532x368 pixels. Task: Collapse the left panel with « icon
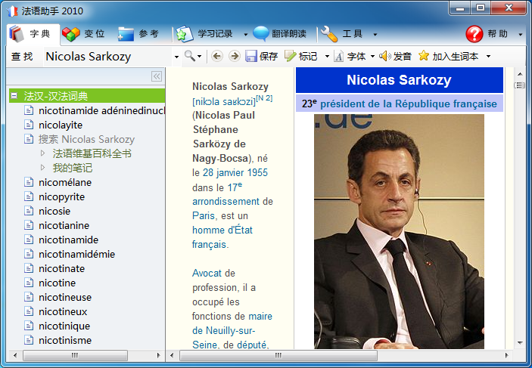[157, 76]
